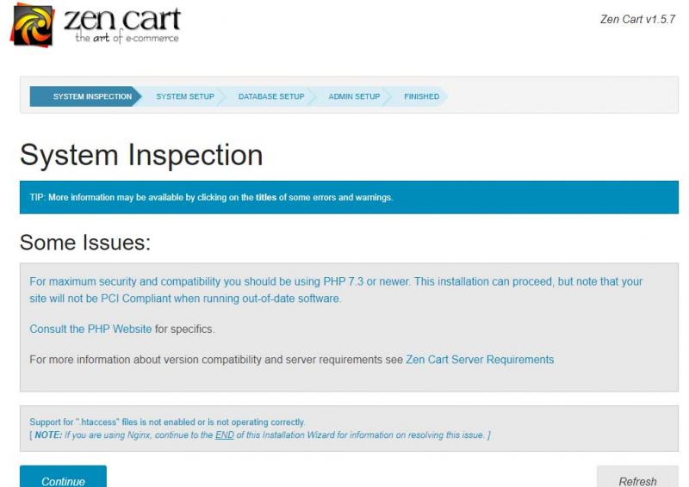Click the Zen Cart swirl logo icon

33,25
